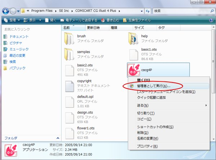
Task: Click 互換性ファイル in the toolbar
Action: (137, 20)
